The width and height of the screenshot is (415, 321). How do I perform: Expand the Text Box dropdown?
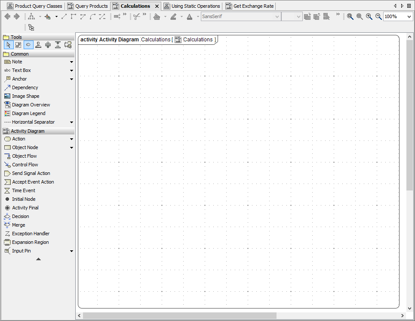71,70
